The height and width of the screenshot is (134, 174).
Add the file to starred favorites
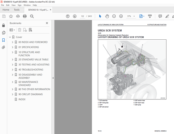tap(11, 16)
